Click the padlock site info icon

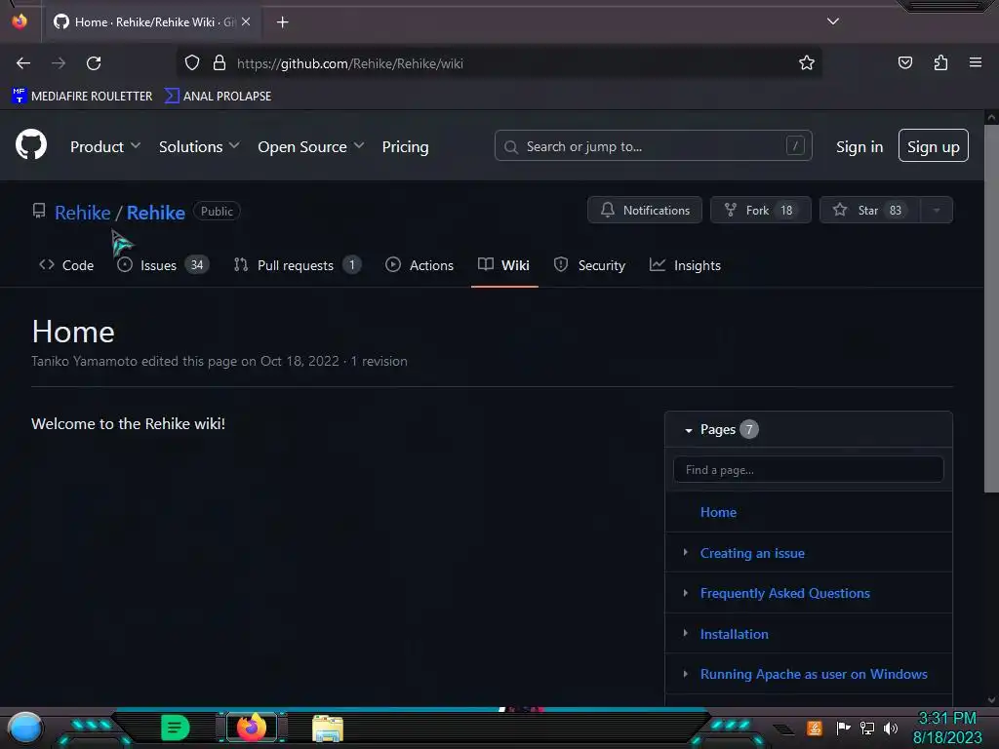click(x=220, y=63)
